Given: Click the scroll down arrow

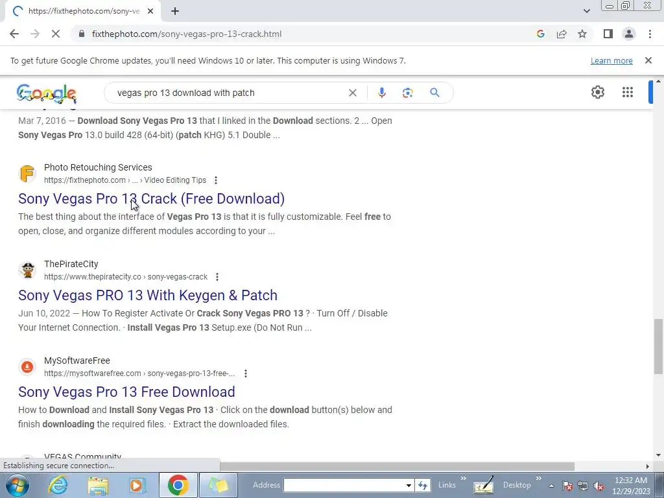Looking at the screenshot, I should pos(658,455).
